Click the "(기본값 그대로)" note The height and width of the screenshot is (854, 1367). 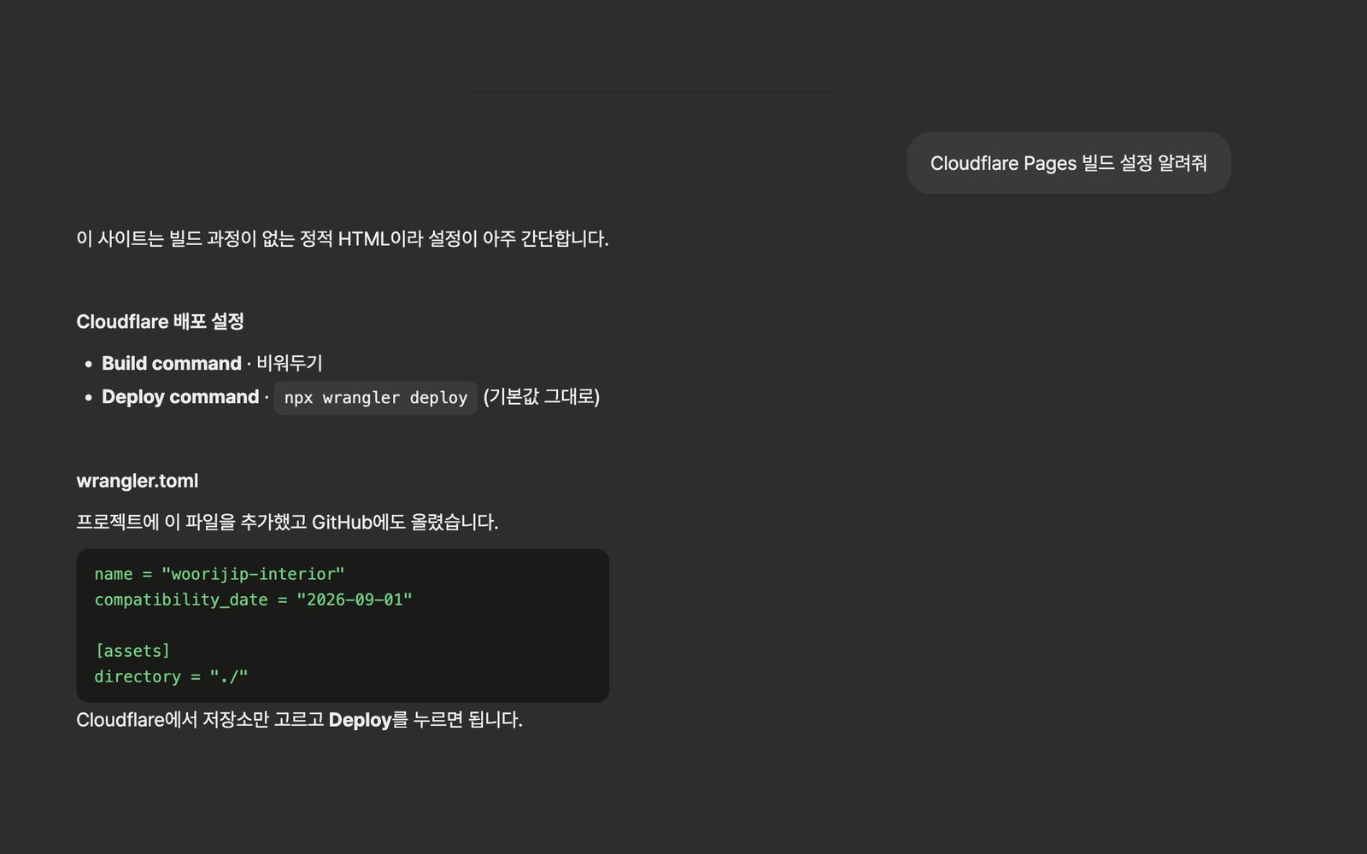coord(542,397)
